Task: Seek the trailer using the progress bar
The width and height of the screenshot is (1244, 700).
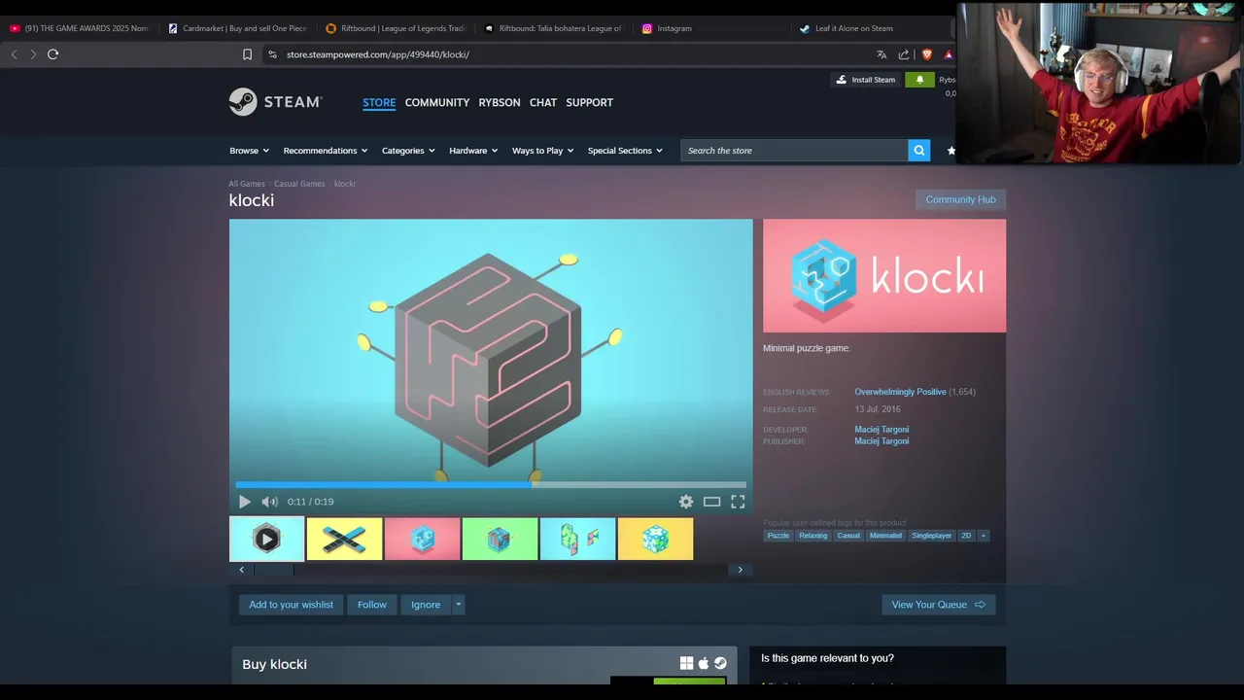Action: [491, 484]
